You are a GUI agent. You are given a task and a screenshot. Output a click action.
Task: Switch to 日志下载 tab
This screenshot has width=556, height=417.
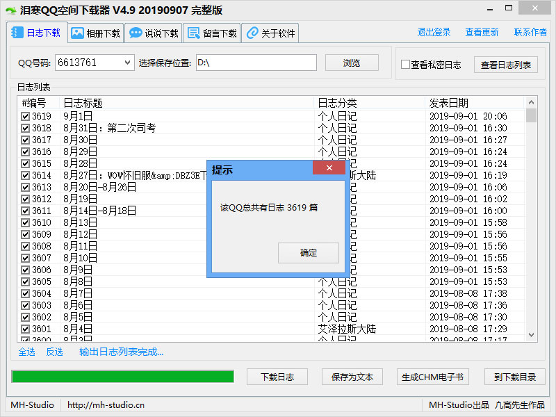pyautogui.click(x=37, y=33)
